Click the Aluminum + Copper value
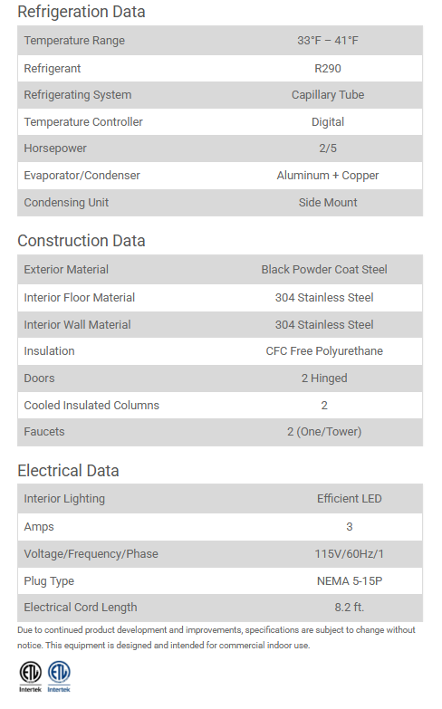The height and width of the screenshot is (709, 442). pyautogui.click(x=328, y=175)
